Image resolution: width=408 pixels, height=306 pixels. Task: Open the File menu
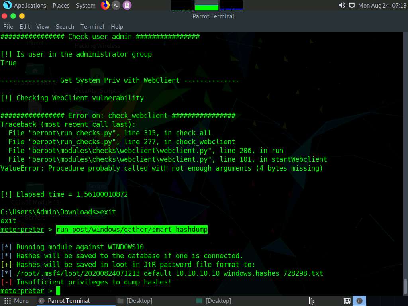(x=8, y=27)
